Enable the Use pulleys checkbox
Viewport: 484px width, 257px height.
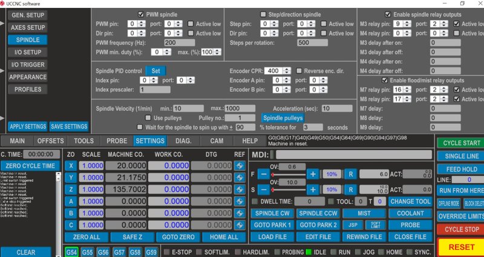tap(148, 118)
